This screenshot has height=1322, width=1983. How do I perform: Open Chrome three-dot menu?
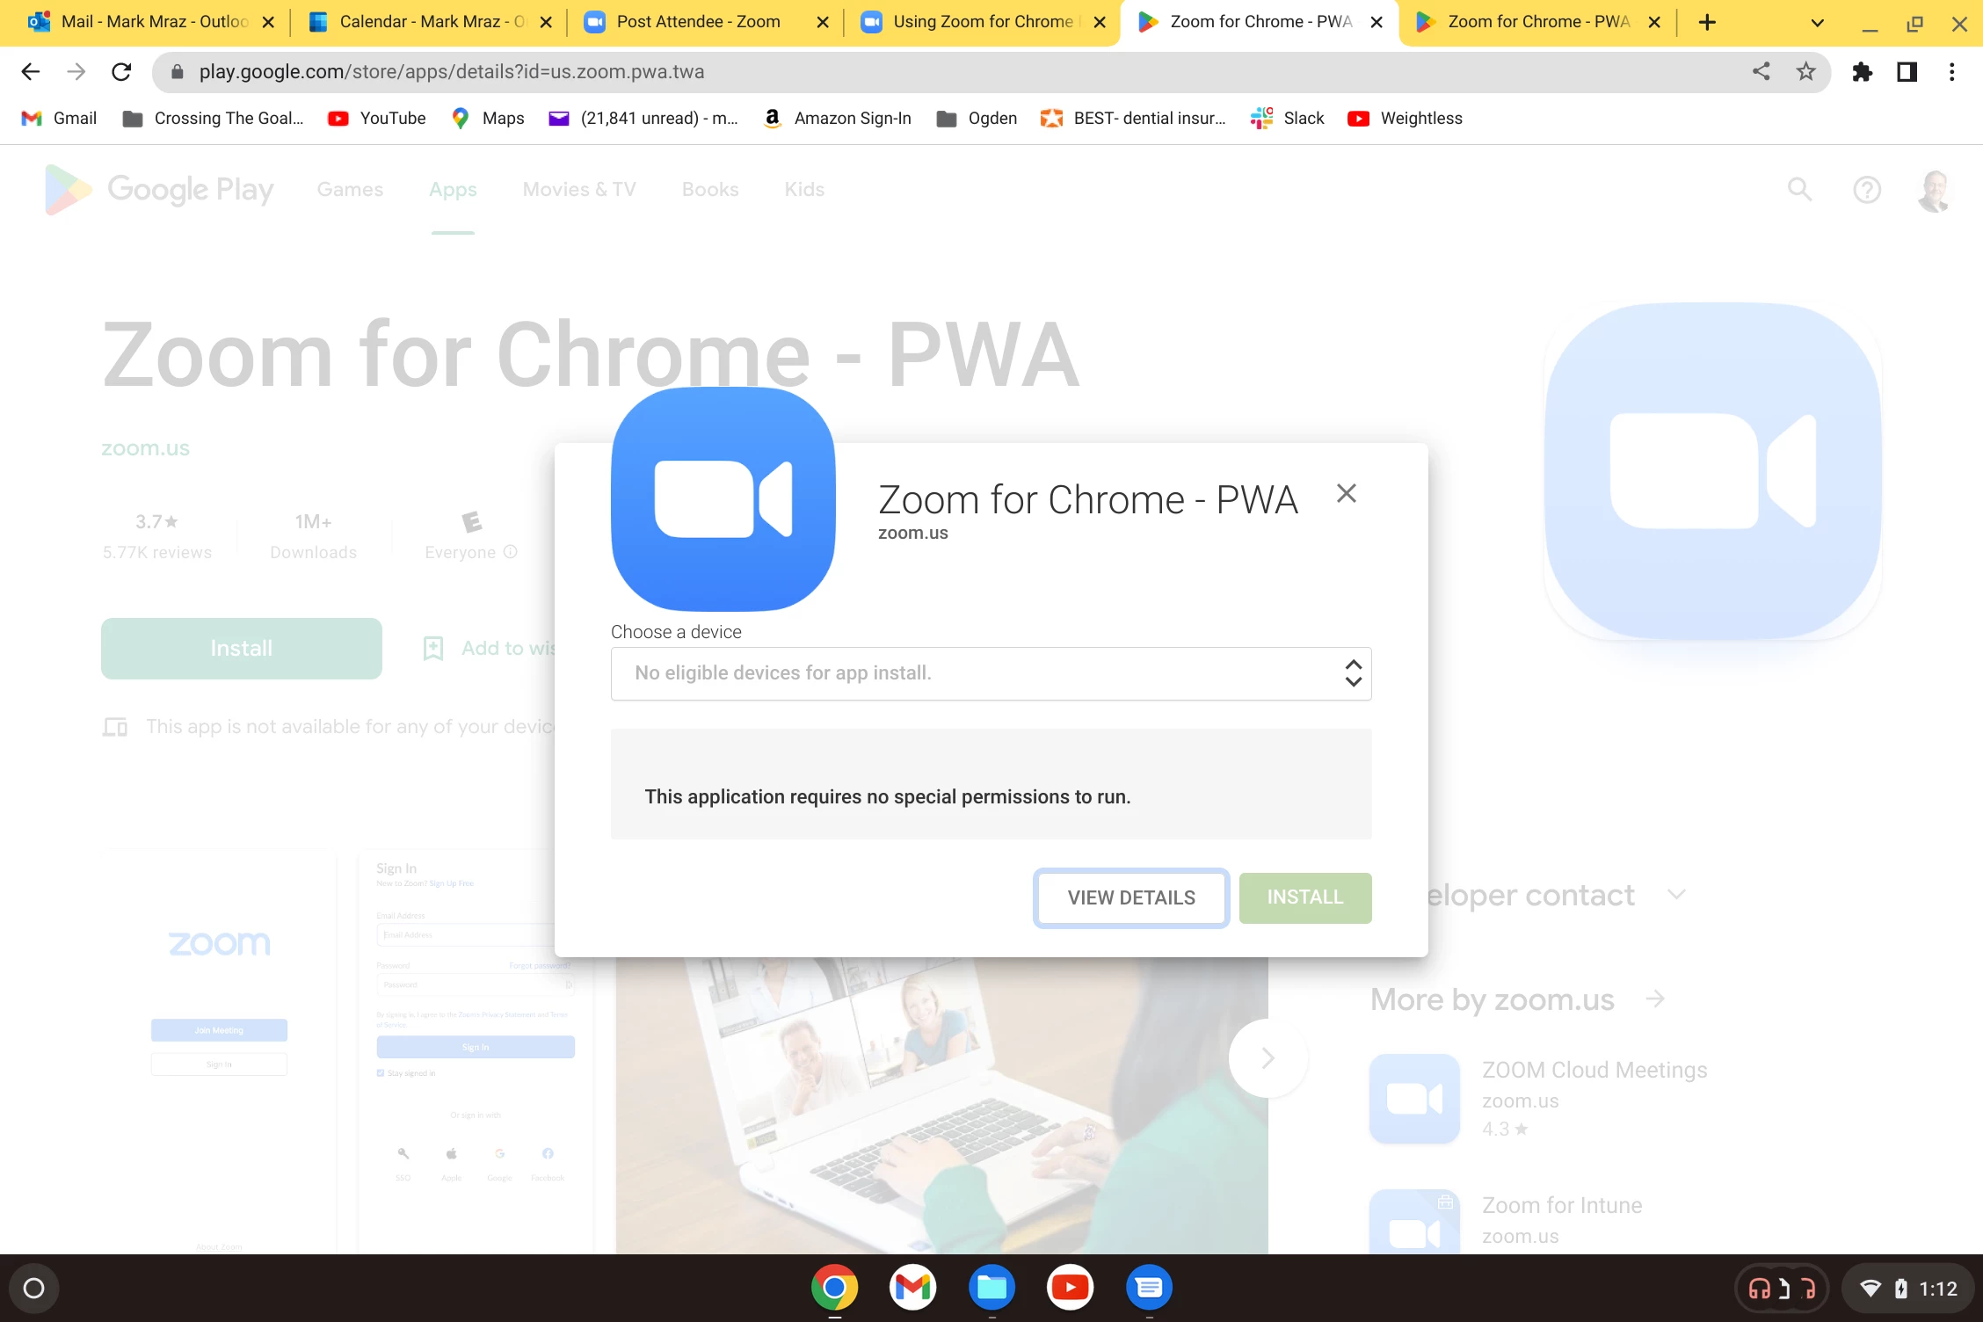tap(1951, 72)
